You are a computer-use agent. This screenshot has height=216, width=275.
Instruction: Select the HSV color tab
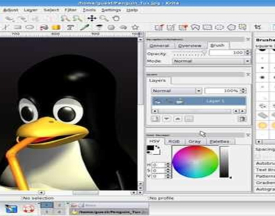pyautogui.click(x=155, y=141)
